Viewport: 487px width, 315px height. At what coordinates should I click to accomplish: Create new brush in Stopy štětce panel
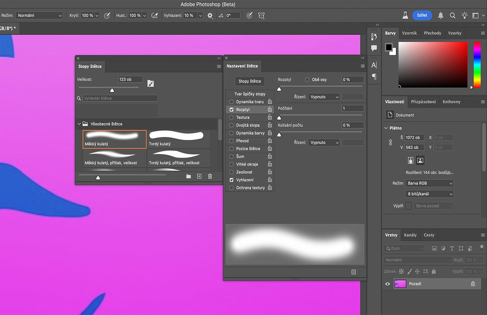click(x=199, y=176)
